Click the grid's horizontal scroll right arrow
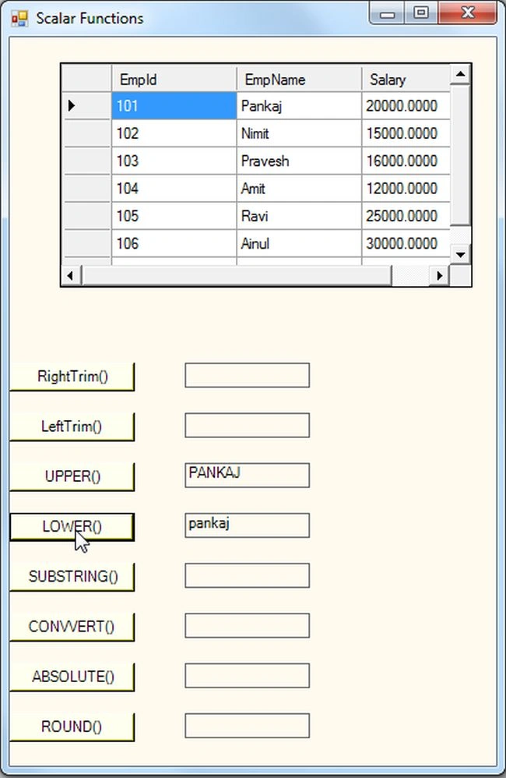This screenshot has width=506, height=778. [439, 275]
